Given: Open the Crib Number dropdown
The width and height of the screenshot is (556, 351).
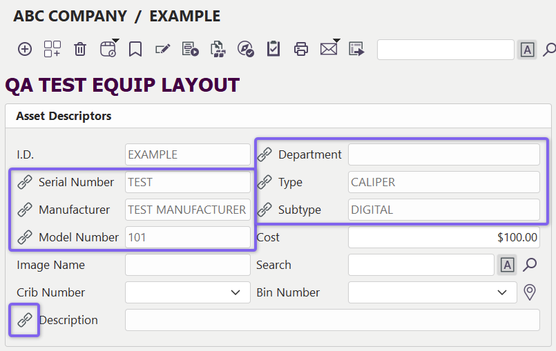Looking at the screenshot, I should tap(187, 292).
